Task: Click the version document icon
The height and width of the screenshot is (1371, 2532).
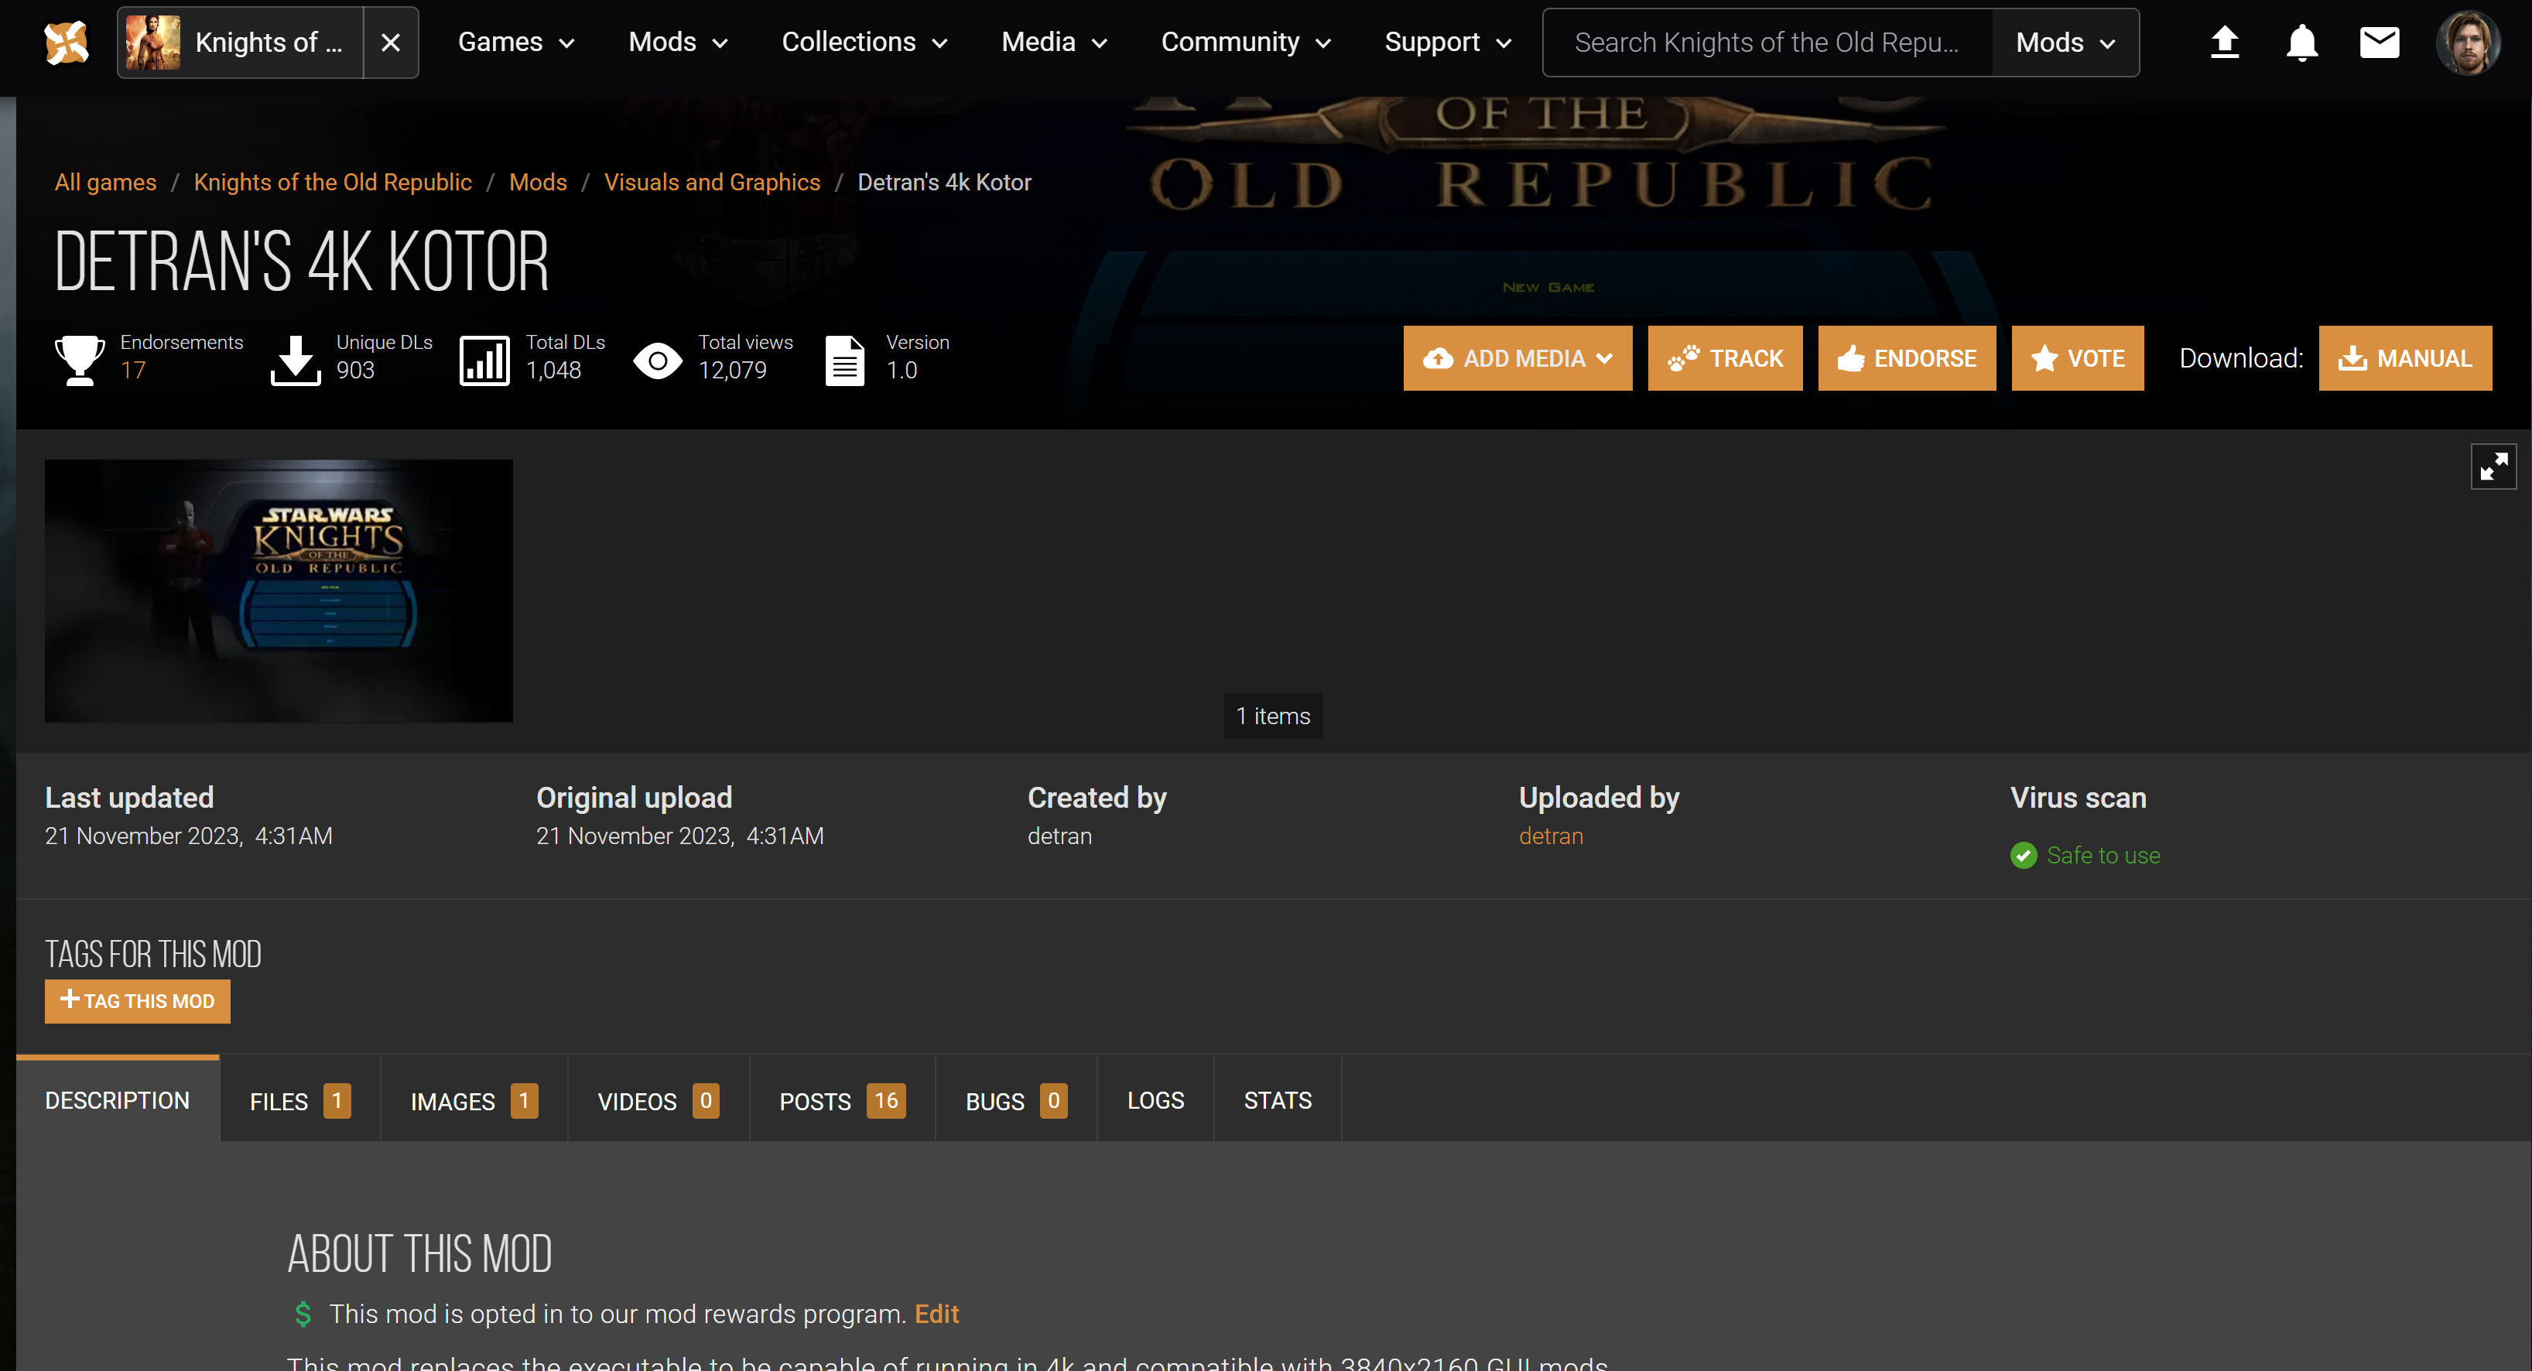Action: tap(844, 360)
